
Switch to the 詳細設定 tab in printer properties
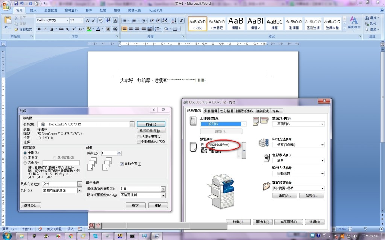[x=263, y=111]
